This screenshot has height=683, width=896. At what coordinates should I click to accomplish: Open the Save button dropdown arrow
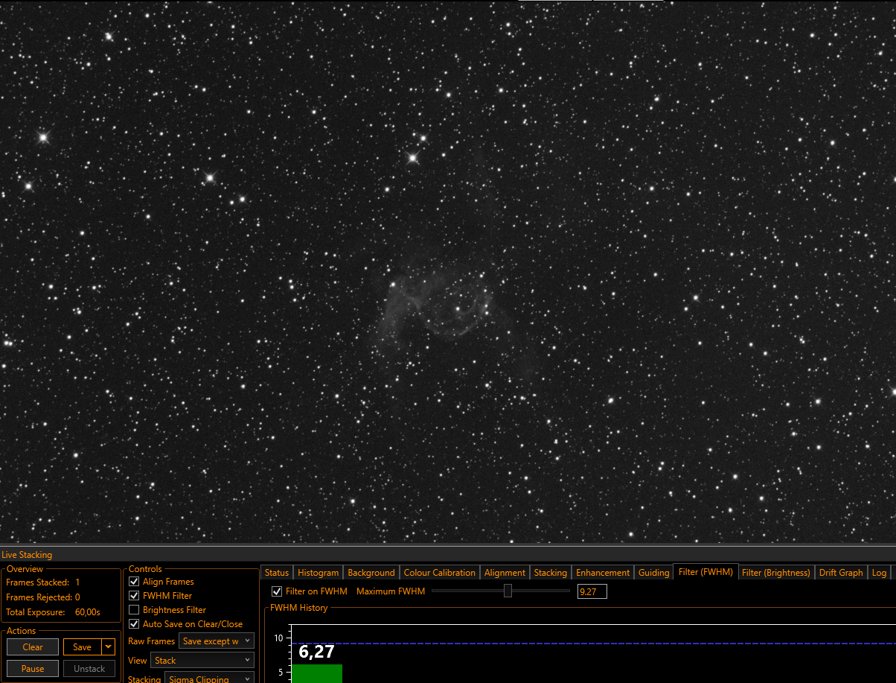(109, 647)
